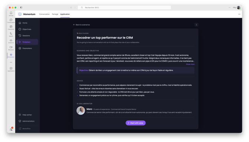Toggle the sidebar icon in title bar
The height and width of the screenshot is (142, 249).
tap(21, 7)
